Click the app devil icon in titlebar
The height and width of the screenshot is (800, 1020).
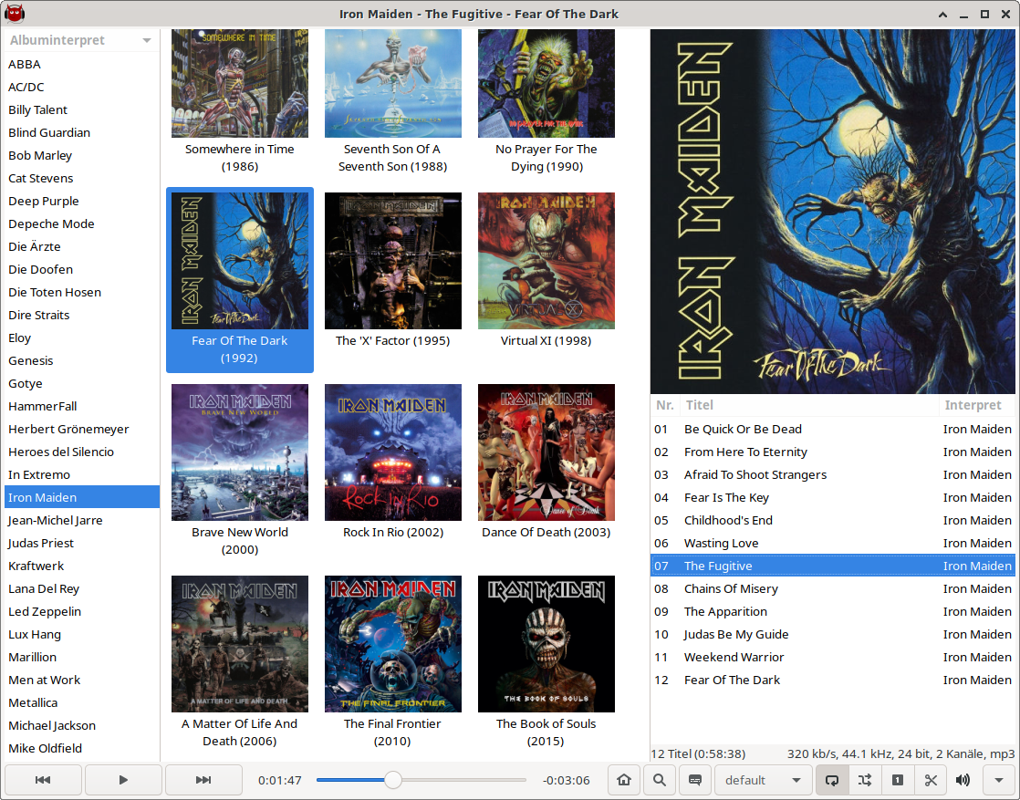pos(15,14)
